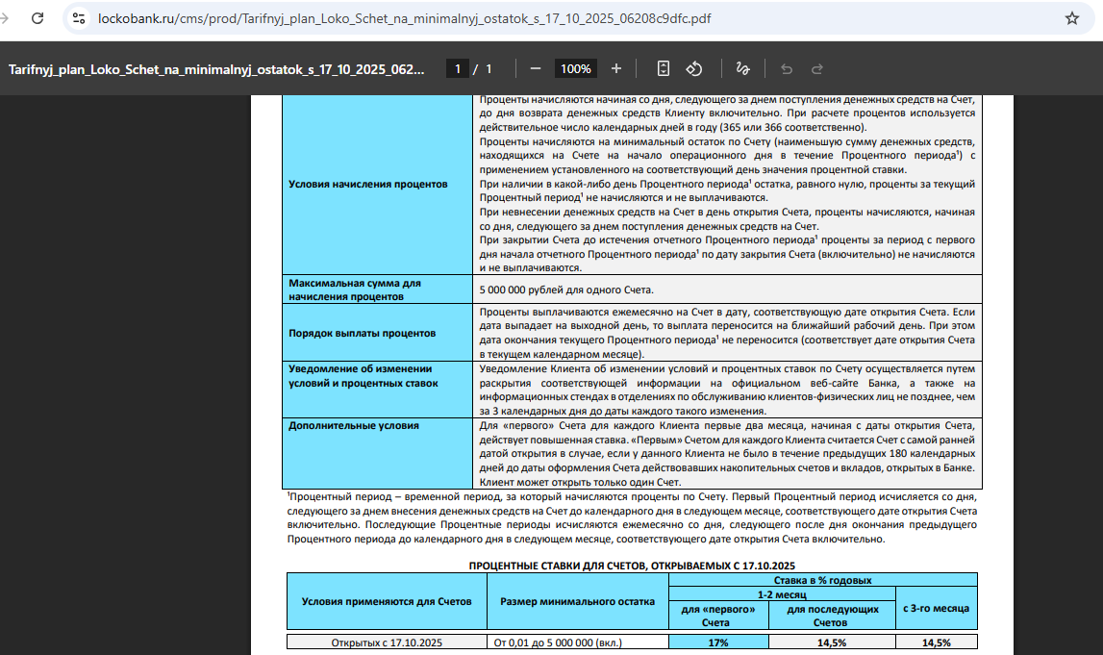Zoom in the PDF with plus button

coord(616,68)
